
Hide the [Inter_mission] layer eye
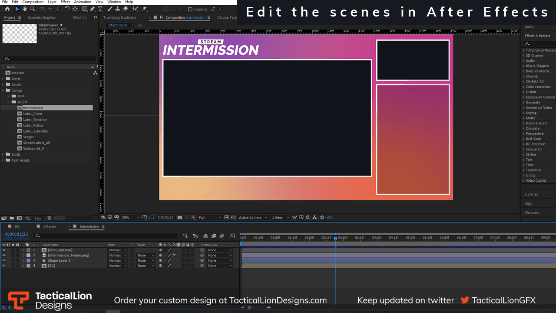pyautogui.click(x=4, y=250)
